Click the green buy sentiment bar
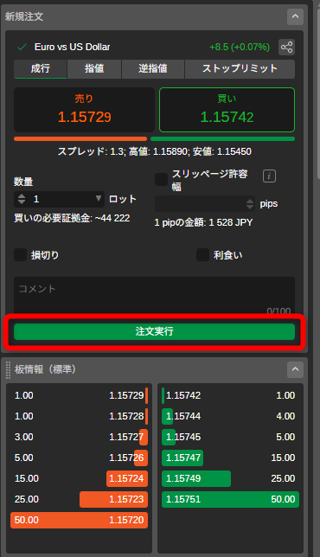320x557 pixels. point(222,139)
